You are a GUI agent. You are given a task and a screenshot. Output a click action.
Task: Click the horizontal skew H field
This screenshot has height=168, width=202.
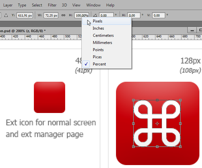tap(134, 15)
